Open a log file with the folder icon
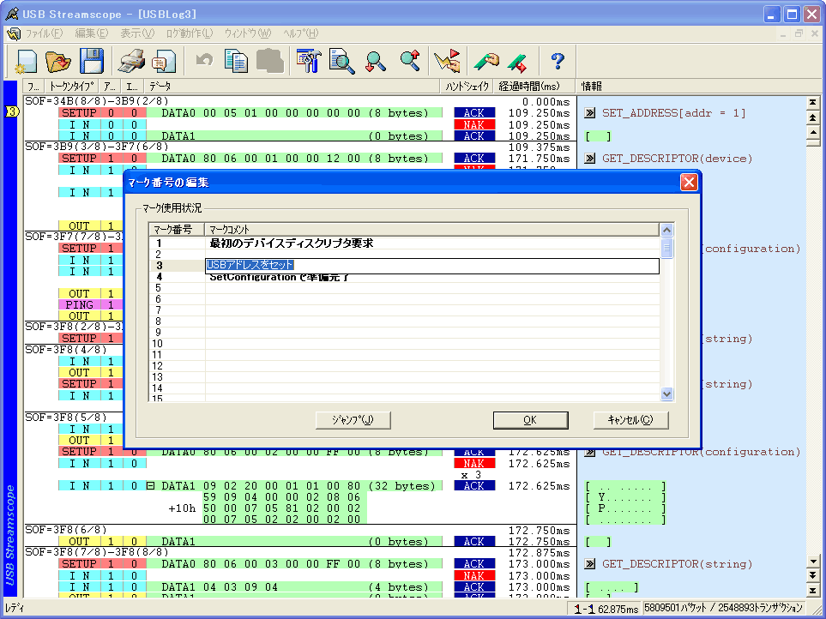The height and width of the screenshot is (619, 826). (58, 61)
